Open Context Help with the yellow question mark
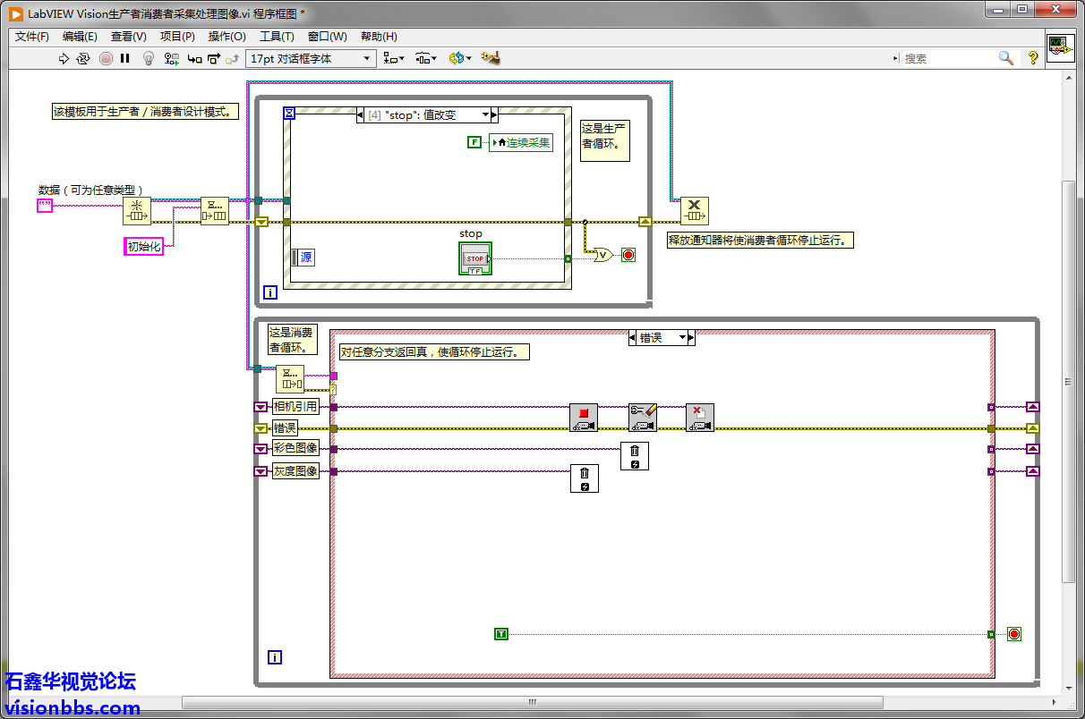 1032,58
